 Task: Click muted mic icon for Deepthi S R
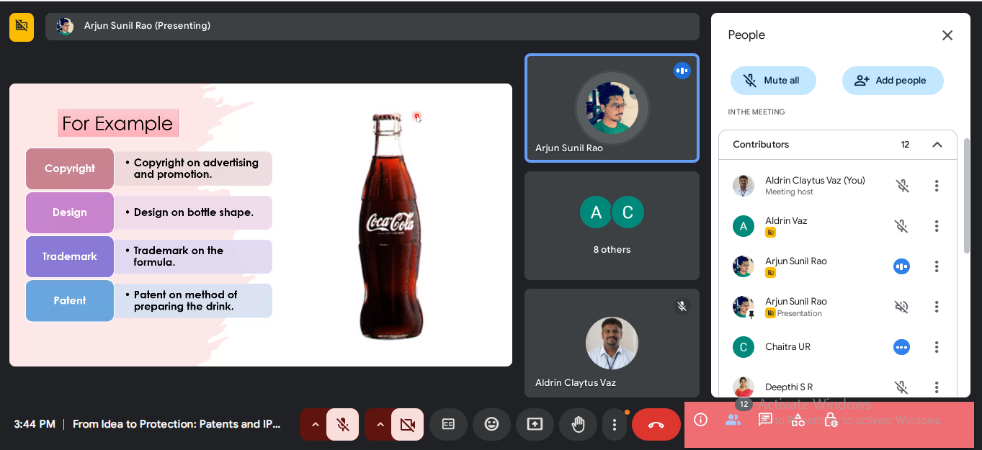tap(901, 387)
